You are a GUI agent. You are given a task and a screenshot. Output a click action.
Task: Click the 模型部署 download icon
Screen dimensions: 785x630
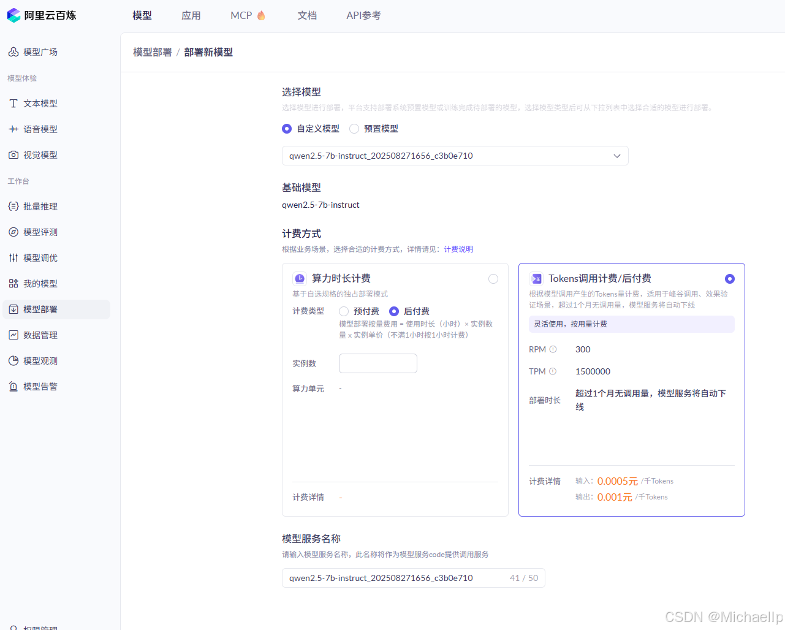13,309
